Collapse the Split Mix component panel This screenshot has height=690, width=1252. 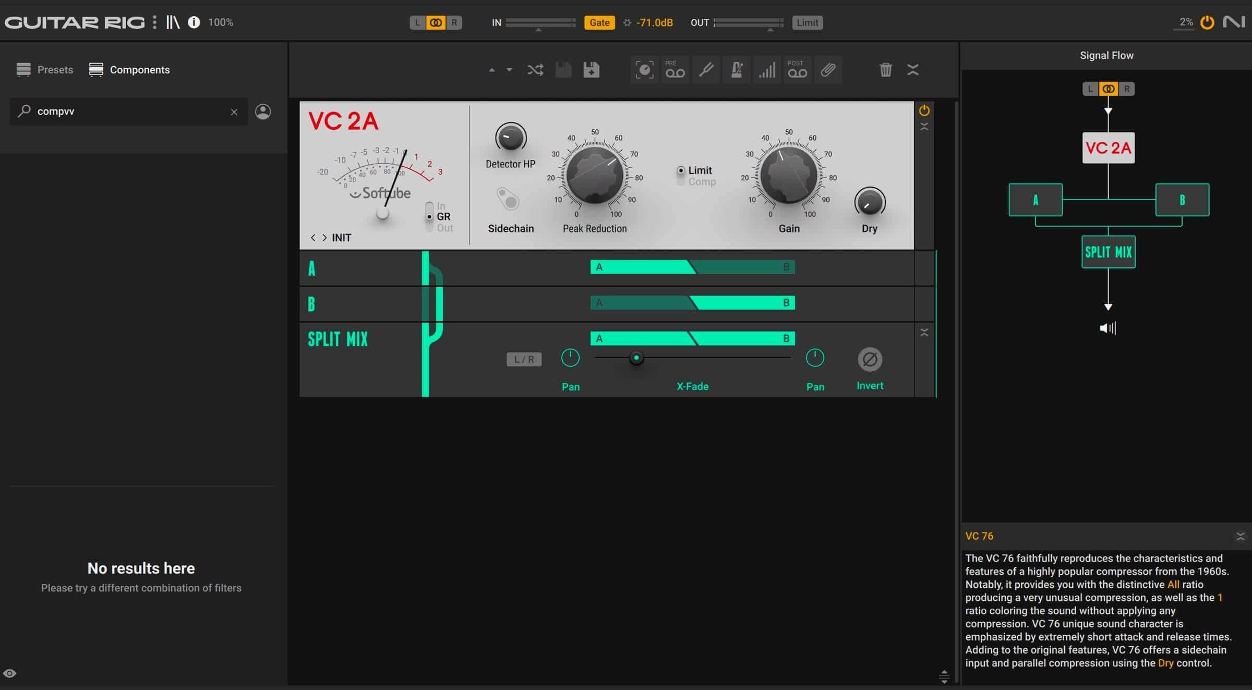click(924, 332)
